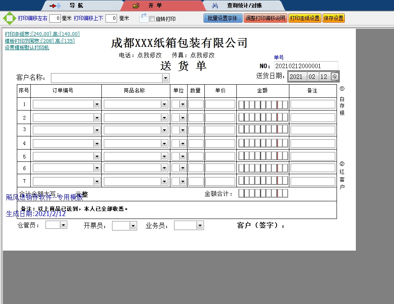Click the binoculars icon on 查询统计 tab
The height and width of the screenshot is (304, 394).
(x=215, y=6)
